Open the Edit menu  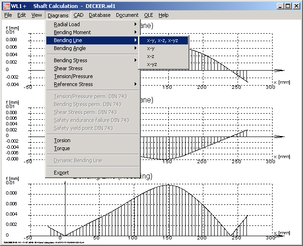coord(22,15)
